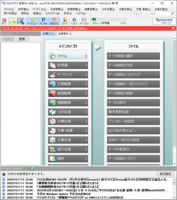Click down arrow of news list scrollbar
177x200 pixels.
174,197
